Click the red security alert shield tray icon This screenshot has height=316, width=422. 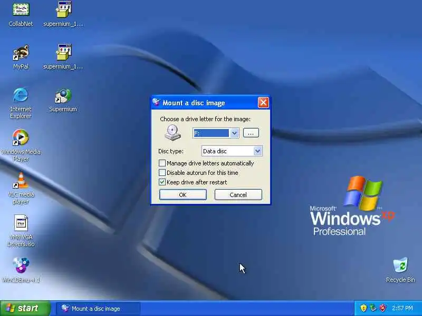383,308
